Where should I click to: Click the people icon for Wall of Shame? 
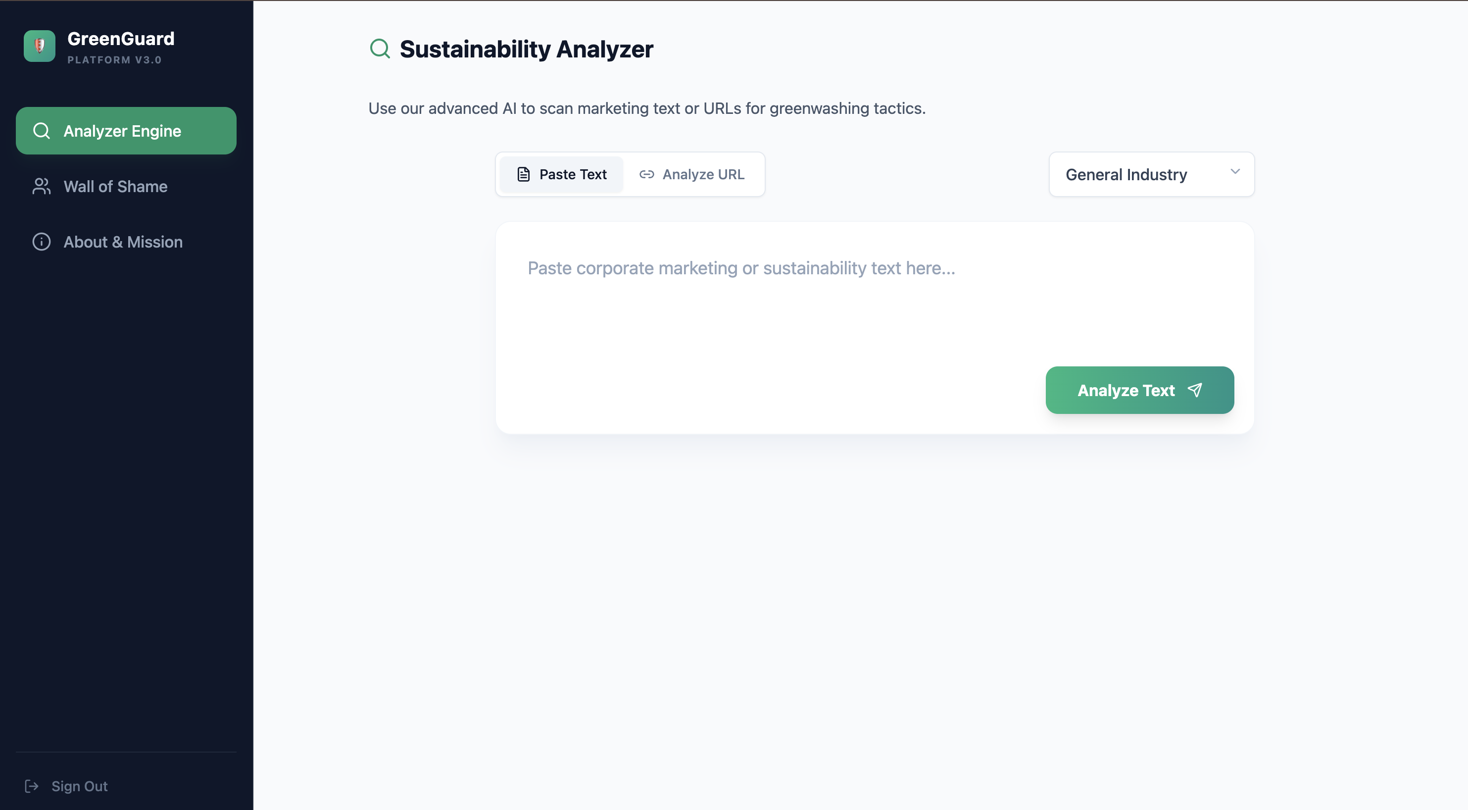(42, 186)
